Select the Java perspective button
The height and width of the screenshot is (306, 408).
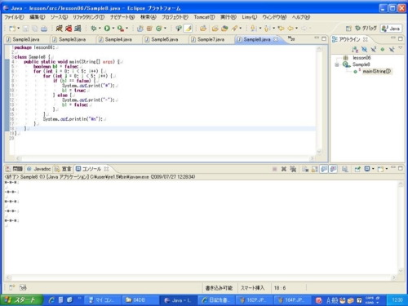[391, 29]
